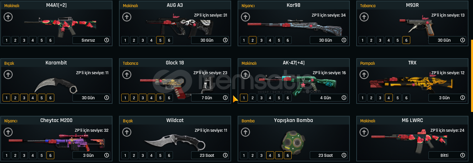Click the orange vertical scrollbar on the right
The image size is (473, 163).
472,76
